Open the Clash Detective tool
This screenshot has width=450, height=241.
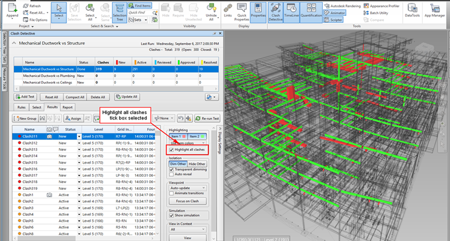coord(275,12)
